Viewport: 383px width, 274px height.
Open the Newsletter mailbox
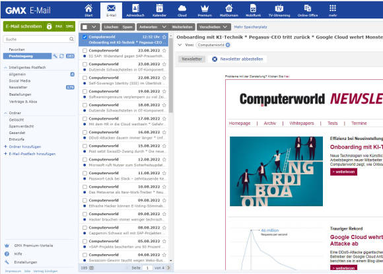(x=18, y=87)
